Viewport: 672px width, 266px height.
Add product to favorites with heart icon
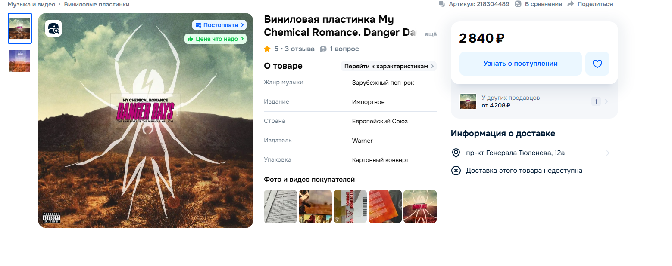point(597,64)
